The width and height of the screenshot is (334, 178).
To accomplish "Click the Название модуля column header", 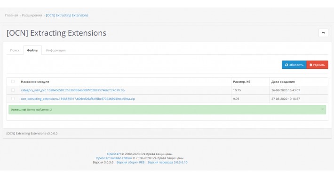I will click(x=35, y=82).
